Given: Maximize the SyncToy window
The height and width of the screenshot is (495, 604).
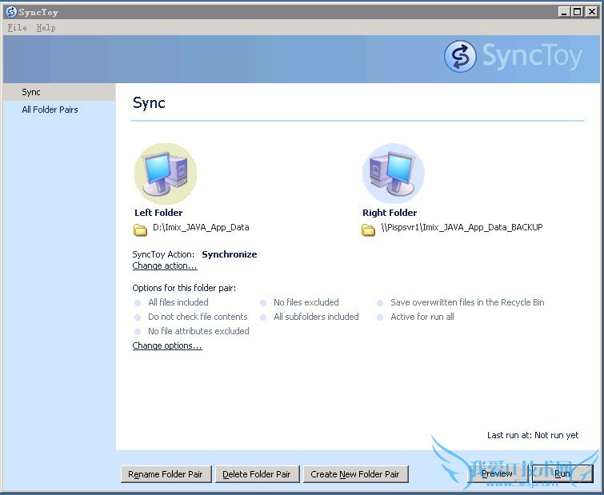Looking at the screenshot, I should pos(577,12).
